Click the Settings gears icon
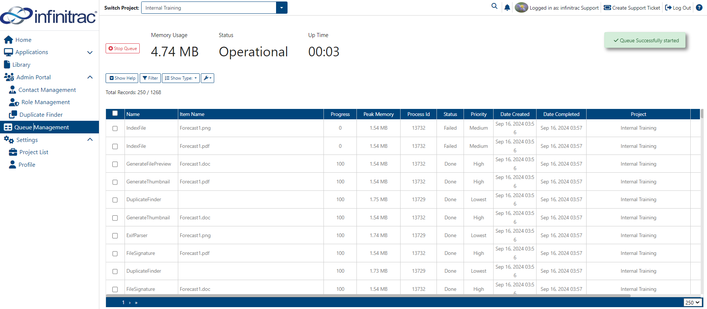The height and width of the screenshot is (309, 707). tap(9, 140)
